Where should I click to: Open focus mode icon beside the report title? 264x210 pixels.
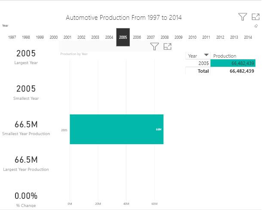[255, 17]
